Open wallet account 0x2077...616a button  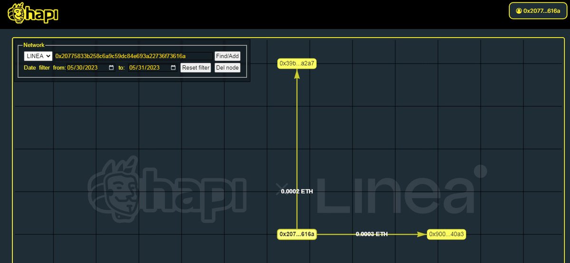pyautogui.click(x=538, y=11)
